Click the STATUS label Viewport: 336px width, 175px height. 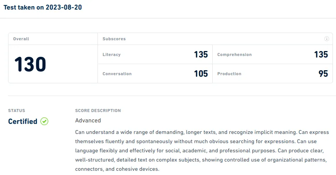coord(17,111)
